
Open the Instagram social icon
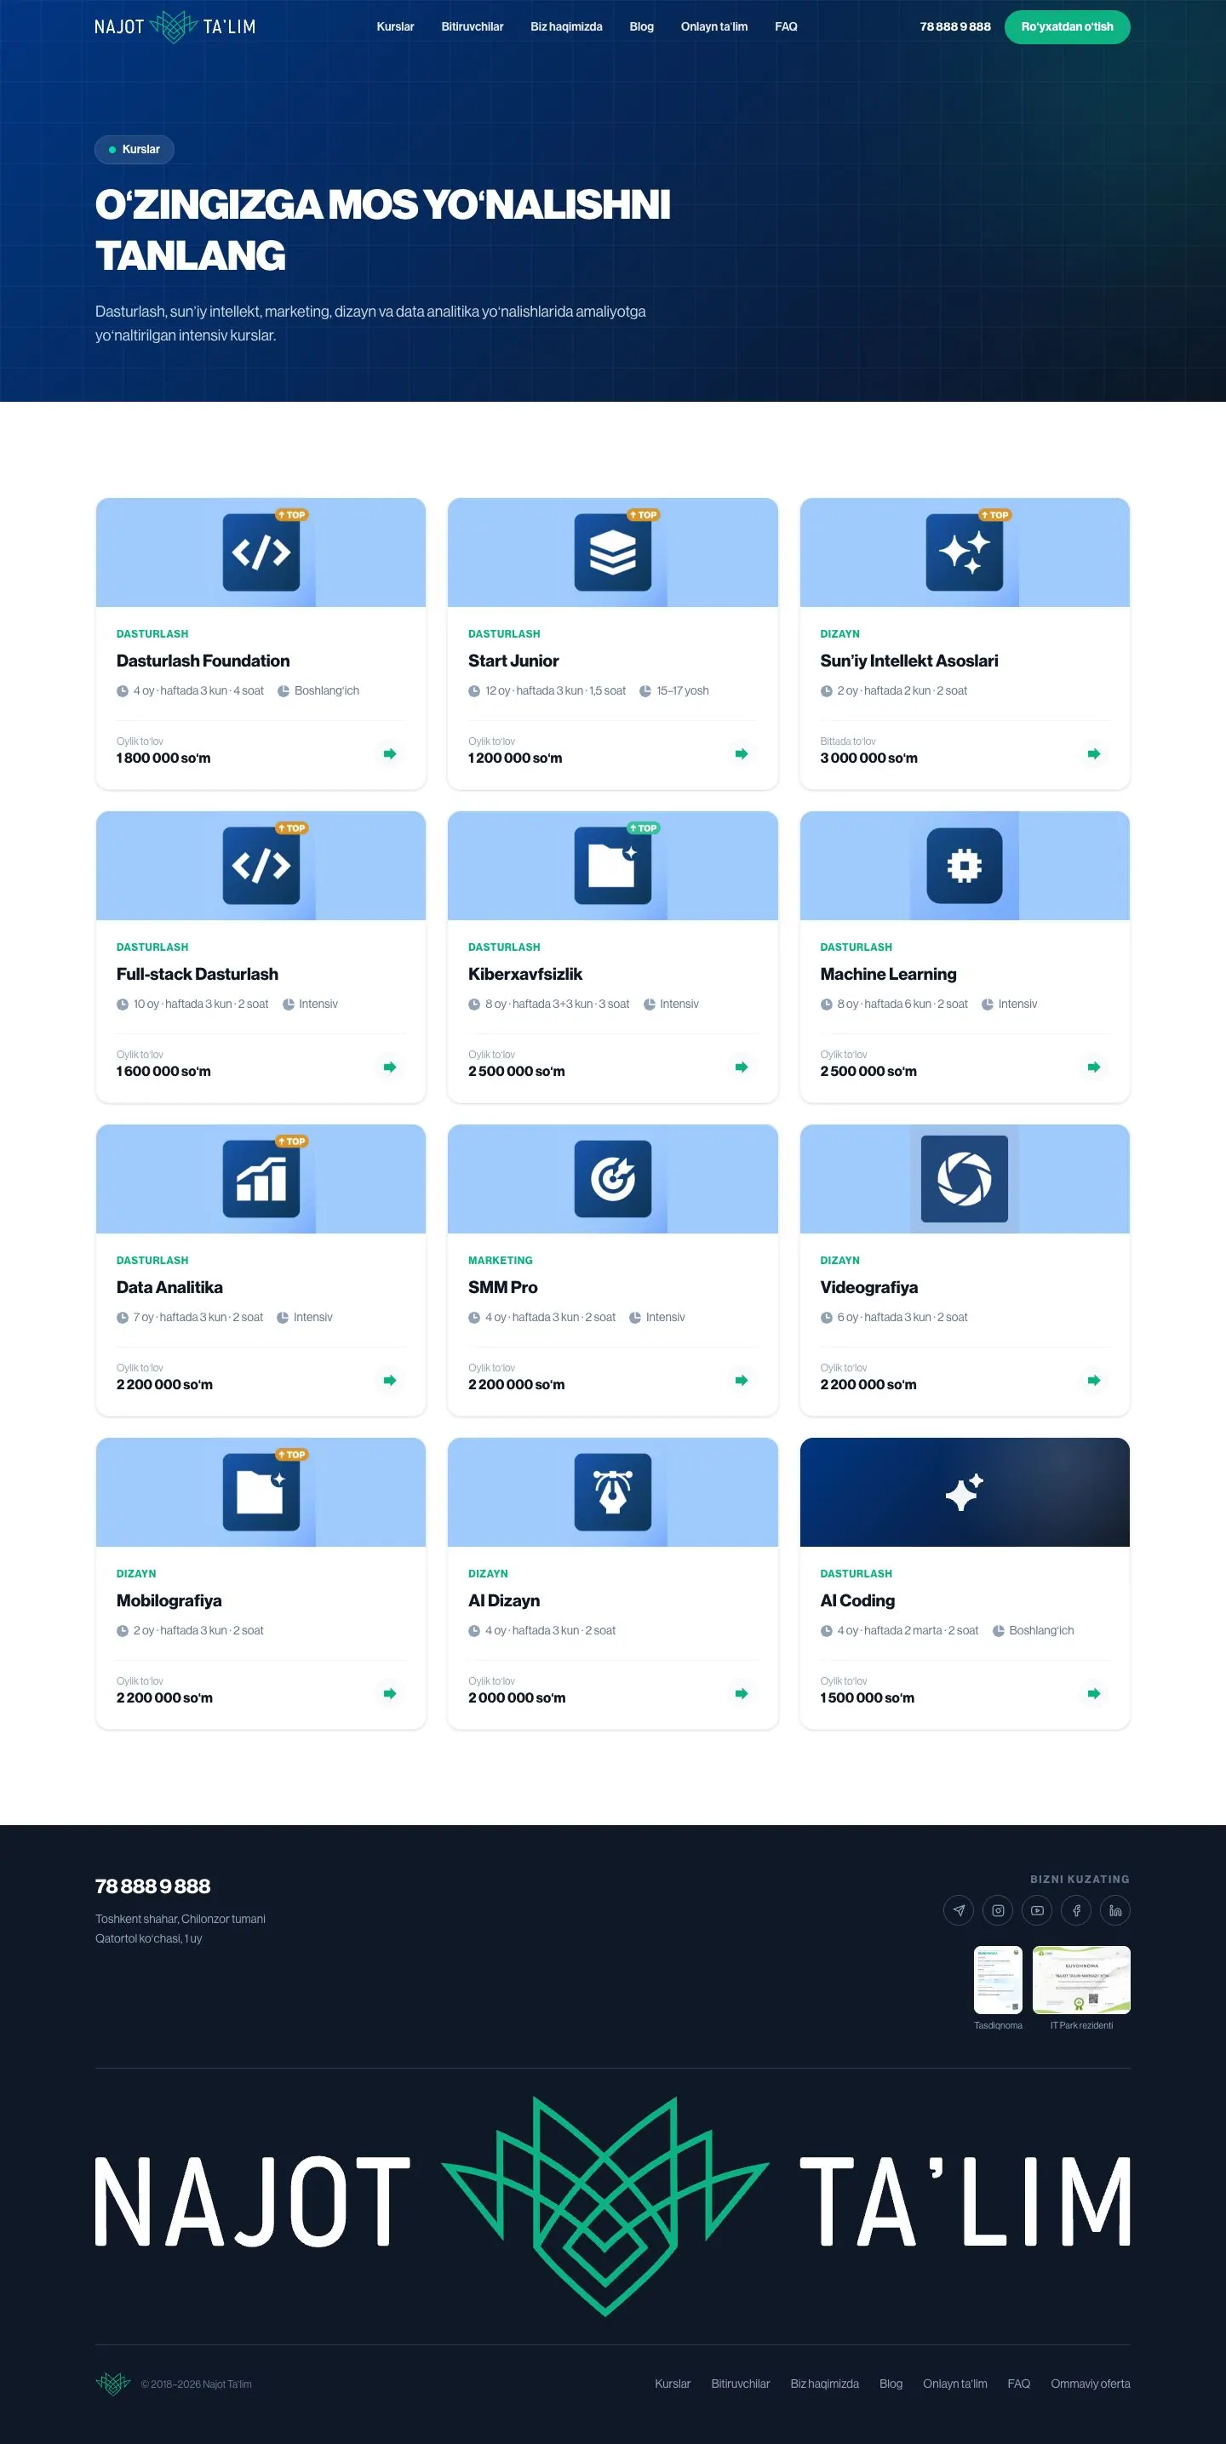[x=997, y=1910]
